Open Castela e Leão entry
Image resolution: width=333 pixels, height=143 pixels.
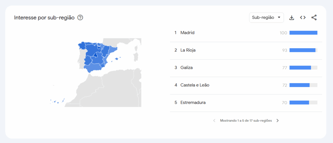tap(195, 85)
